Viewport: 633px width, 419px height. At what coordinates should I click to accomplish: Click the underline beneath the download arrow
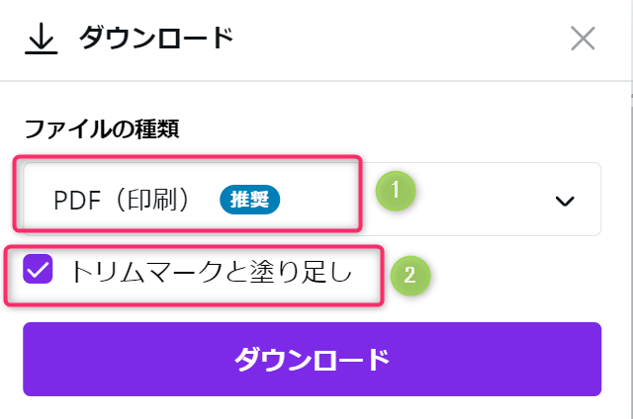pos(40,50)
